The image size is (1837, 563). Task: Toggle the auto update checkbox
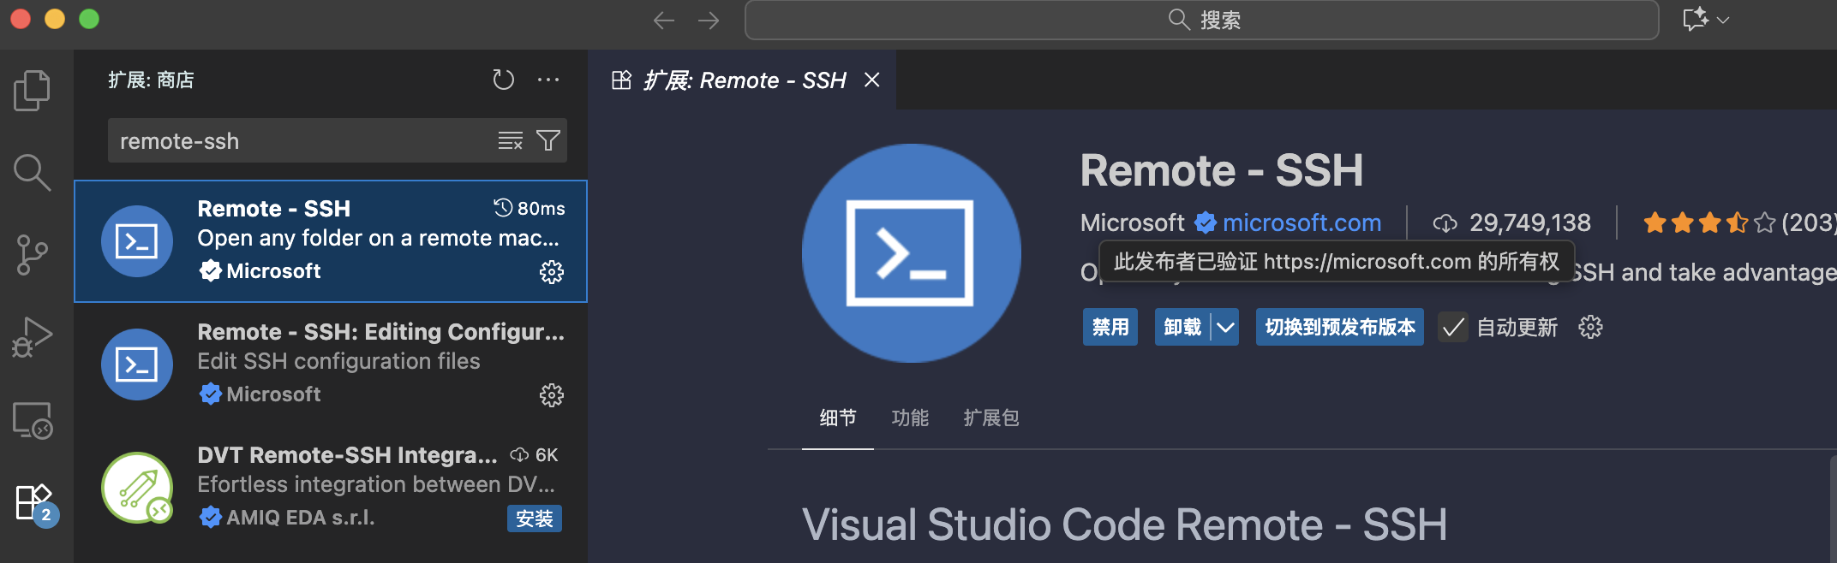pyautogui.click(x=1452, y=328)
